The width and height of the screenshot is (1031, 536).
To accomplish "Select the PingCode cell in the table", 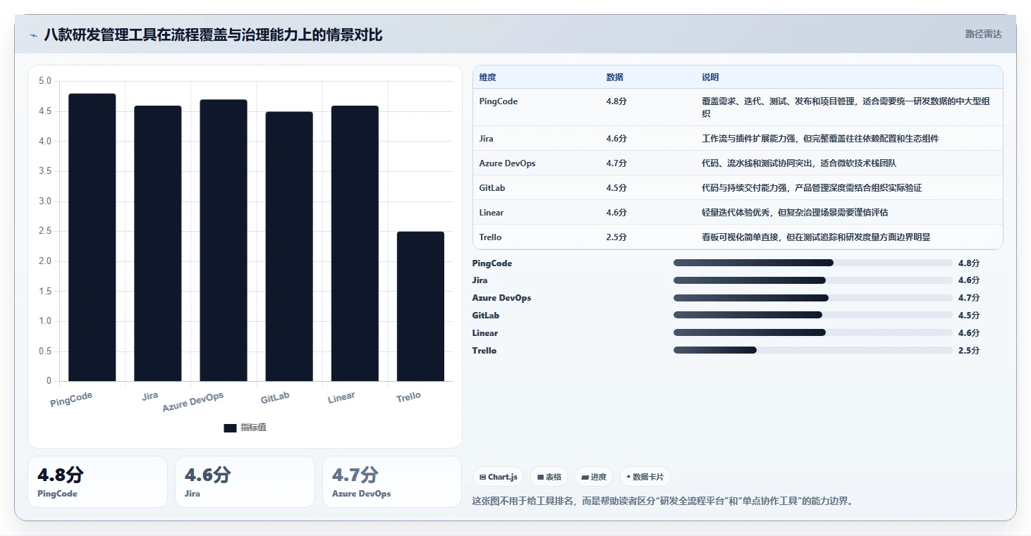I will tap(498, 101).
